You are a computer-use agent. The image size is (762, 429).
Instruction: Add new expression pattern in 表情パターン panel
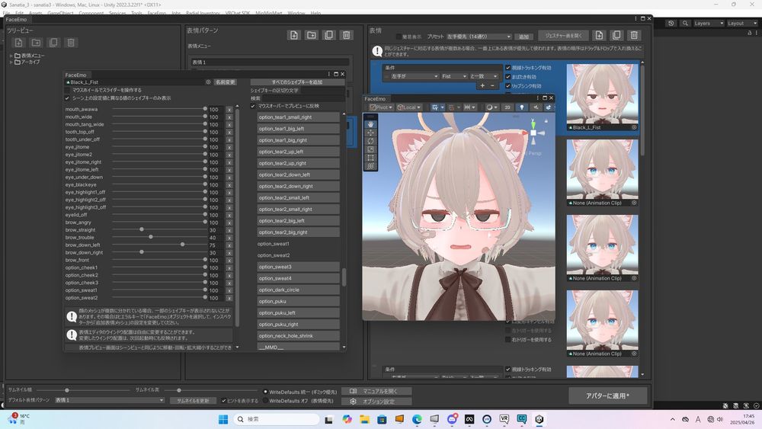tap(294, 35)
